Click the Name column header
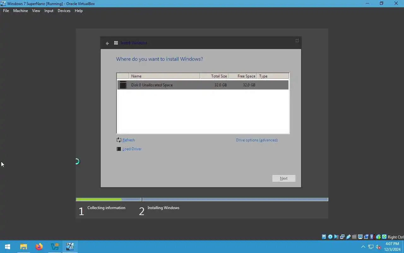Image resolution: width=404 pixels, height=253 pixels. tap(164, 76)
